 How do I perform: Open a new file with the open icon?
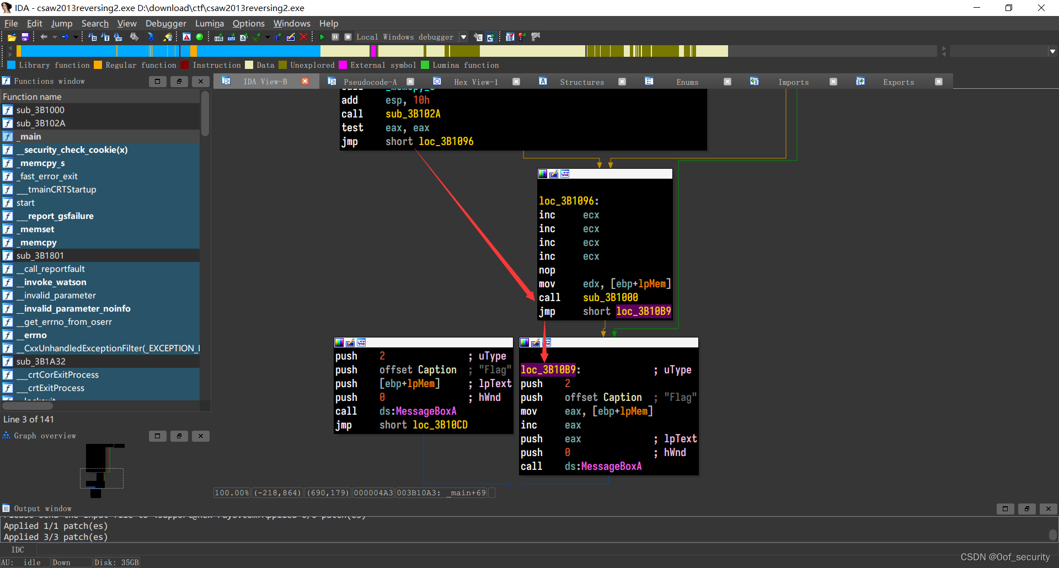point(11,37)
